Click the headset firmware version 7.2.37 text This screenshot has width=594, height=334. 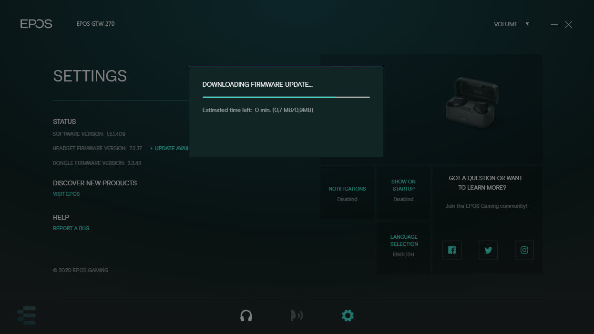98,149
